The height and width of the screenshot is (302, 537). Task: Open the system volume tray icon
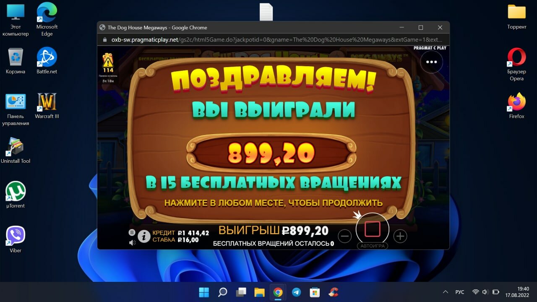(485, 292)
